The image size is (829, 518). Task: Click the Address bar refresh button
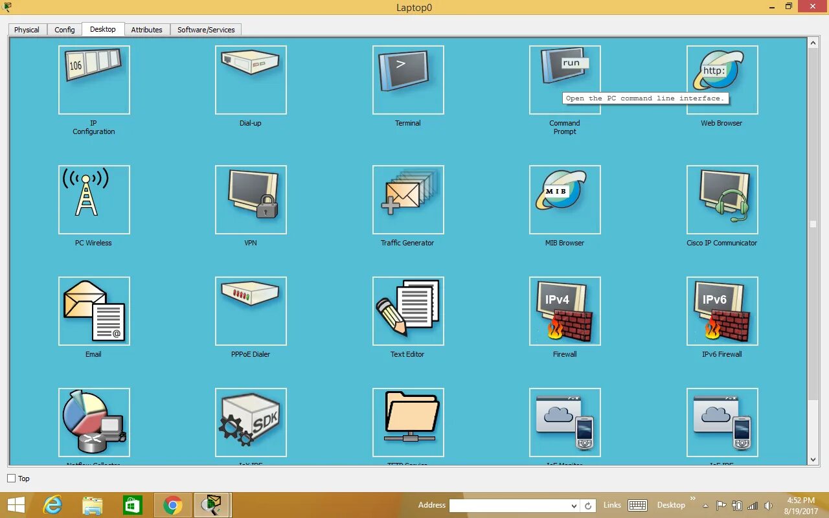click(588, 506)
